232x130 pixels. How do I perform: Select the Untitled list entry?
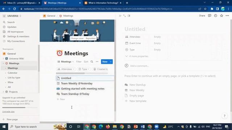coord(85,78)
